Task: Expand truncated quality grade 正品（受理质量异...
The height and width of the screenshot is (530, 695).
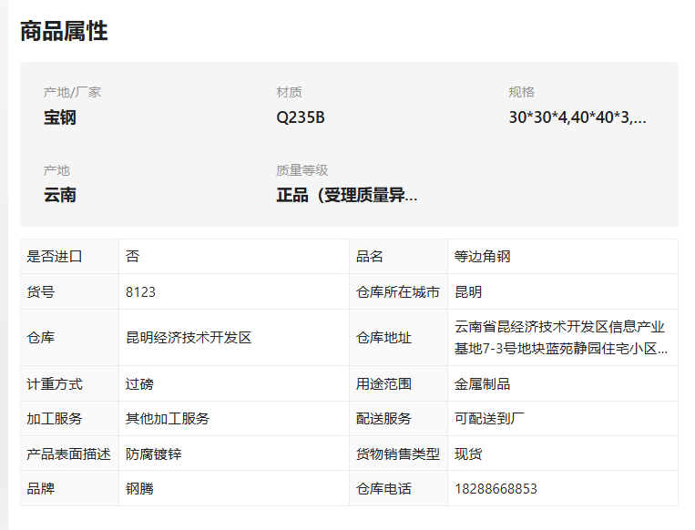Action: point(347,195)
